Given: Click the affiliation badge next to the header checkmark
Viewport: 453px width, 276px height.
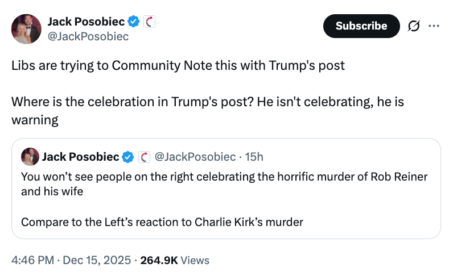Looking at the screenshot, I should point(150,22).
